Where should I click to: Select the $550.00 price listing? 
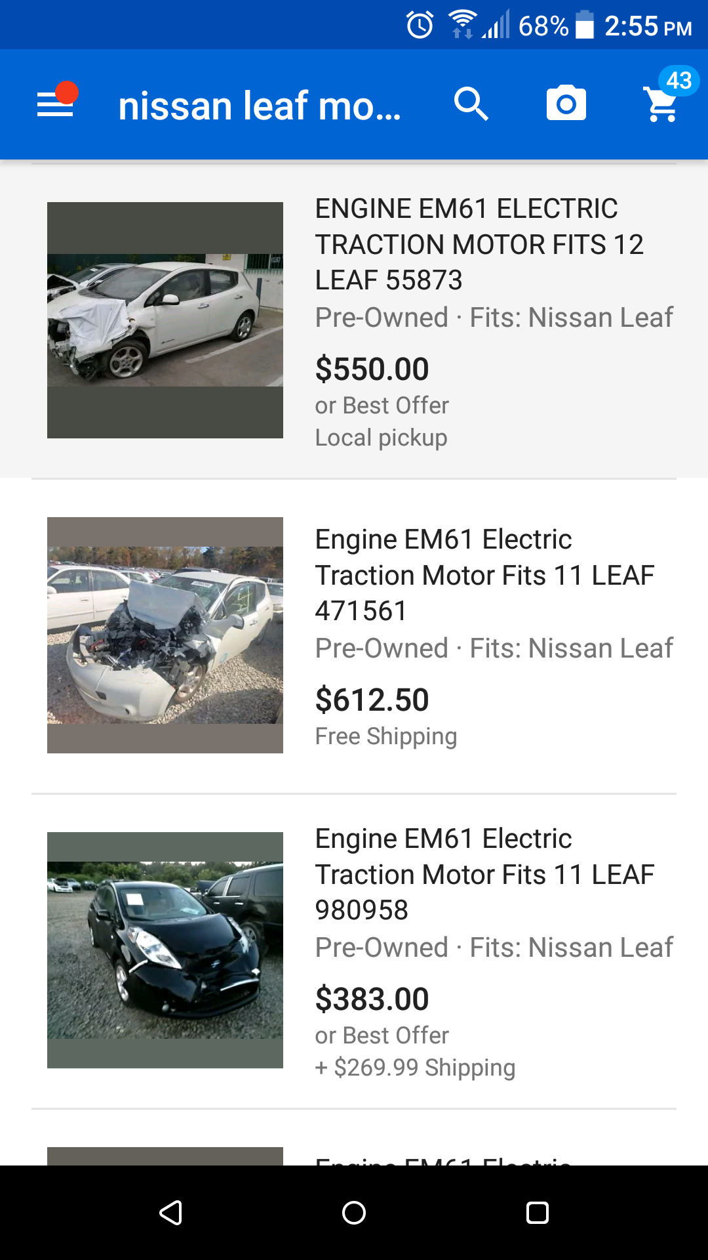(372, 369)
